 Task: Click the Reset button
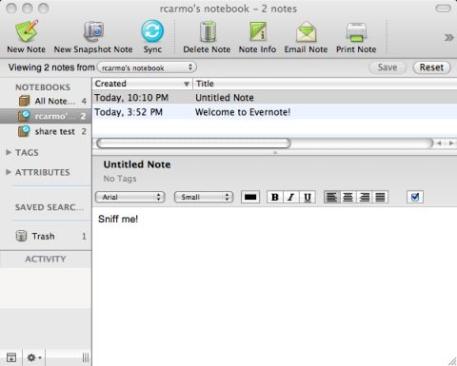(431, 67)
